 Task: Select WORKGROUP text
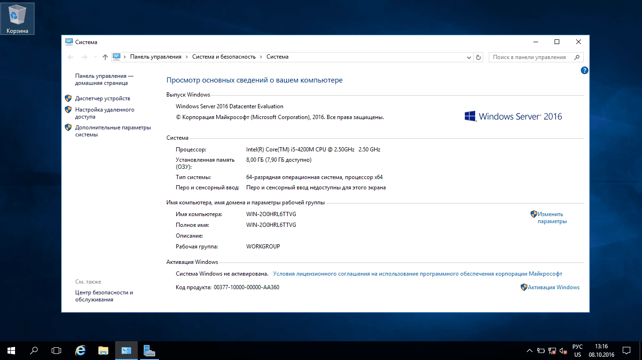click(x=263, y=247)
